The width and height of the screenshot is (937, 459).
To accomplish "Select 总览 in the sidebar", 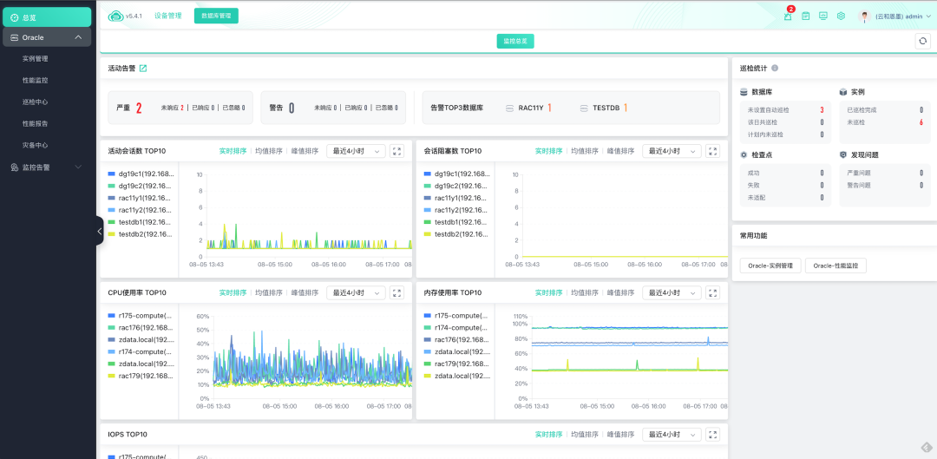I will 47,17.
